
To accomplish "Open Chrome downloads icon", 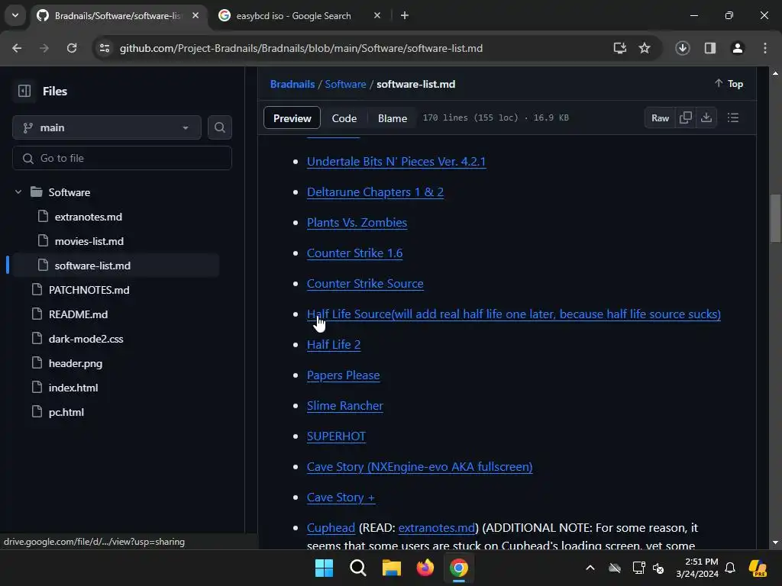I will 683,48.
